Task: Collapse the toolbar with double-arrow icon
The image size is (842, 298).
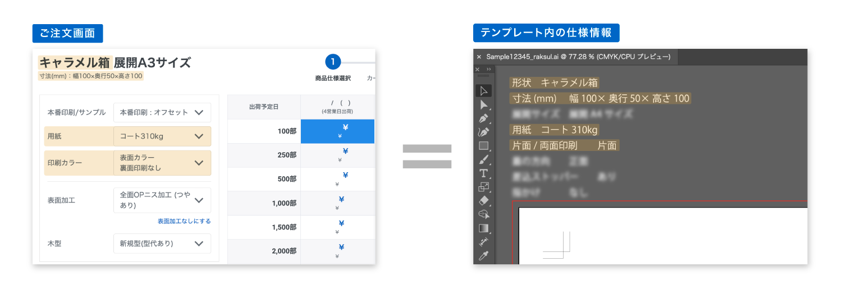Action: click(488, 69)
